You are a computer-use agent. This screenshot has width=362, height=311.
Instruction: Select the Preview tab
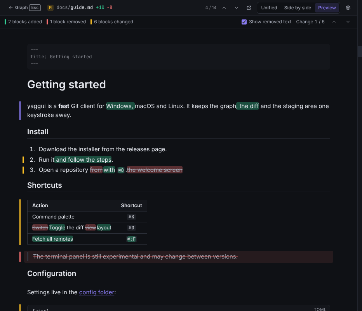click(327, 8)
